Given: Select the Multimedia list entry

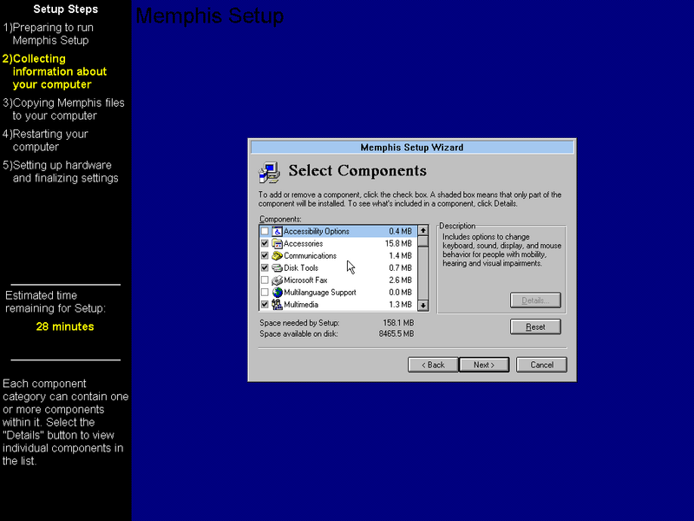Looking at the screenshot, I should pyautogui.click(x=338, y=305).
